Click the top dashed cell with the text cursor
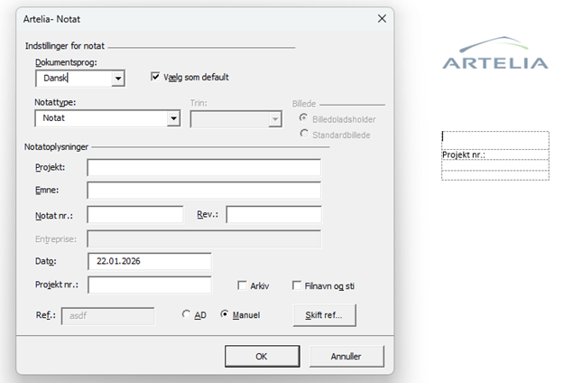This screenshot has width=564, height=383. click(x=495, y=140)
